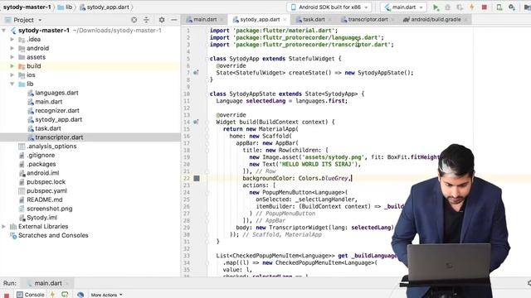Click line number 10 in the gutter

[x=187, y=94]
